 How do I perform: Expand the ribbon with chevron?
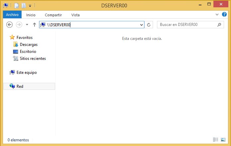(217, 15)
